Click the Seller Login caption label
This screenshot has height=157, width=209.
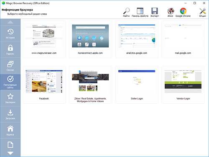[137, 98]
